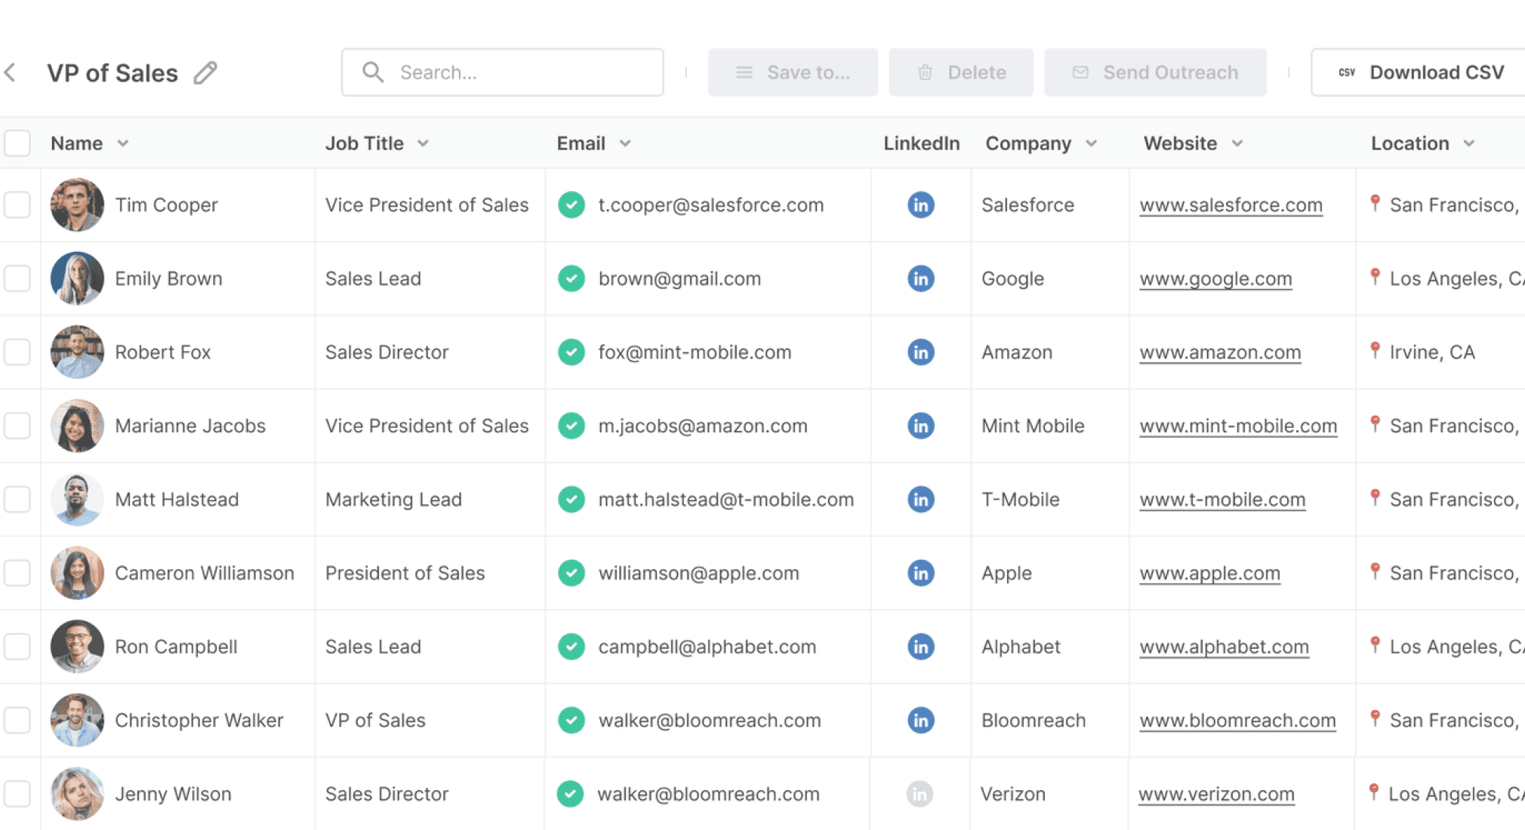Click verified check beside williamson@apple.com
1525x830 pixels.
pyautogui.click(x=571, y=573)
